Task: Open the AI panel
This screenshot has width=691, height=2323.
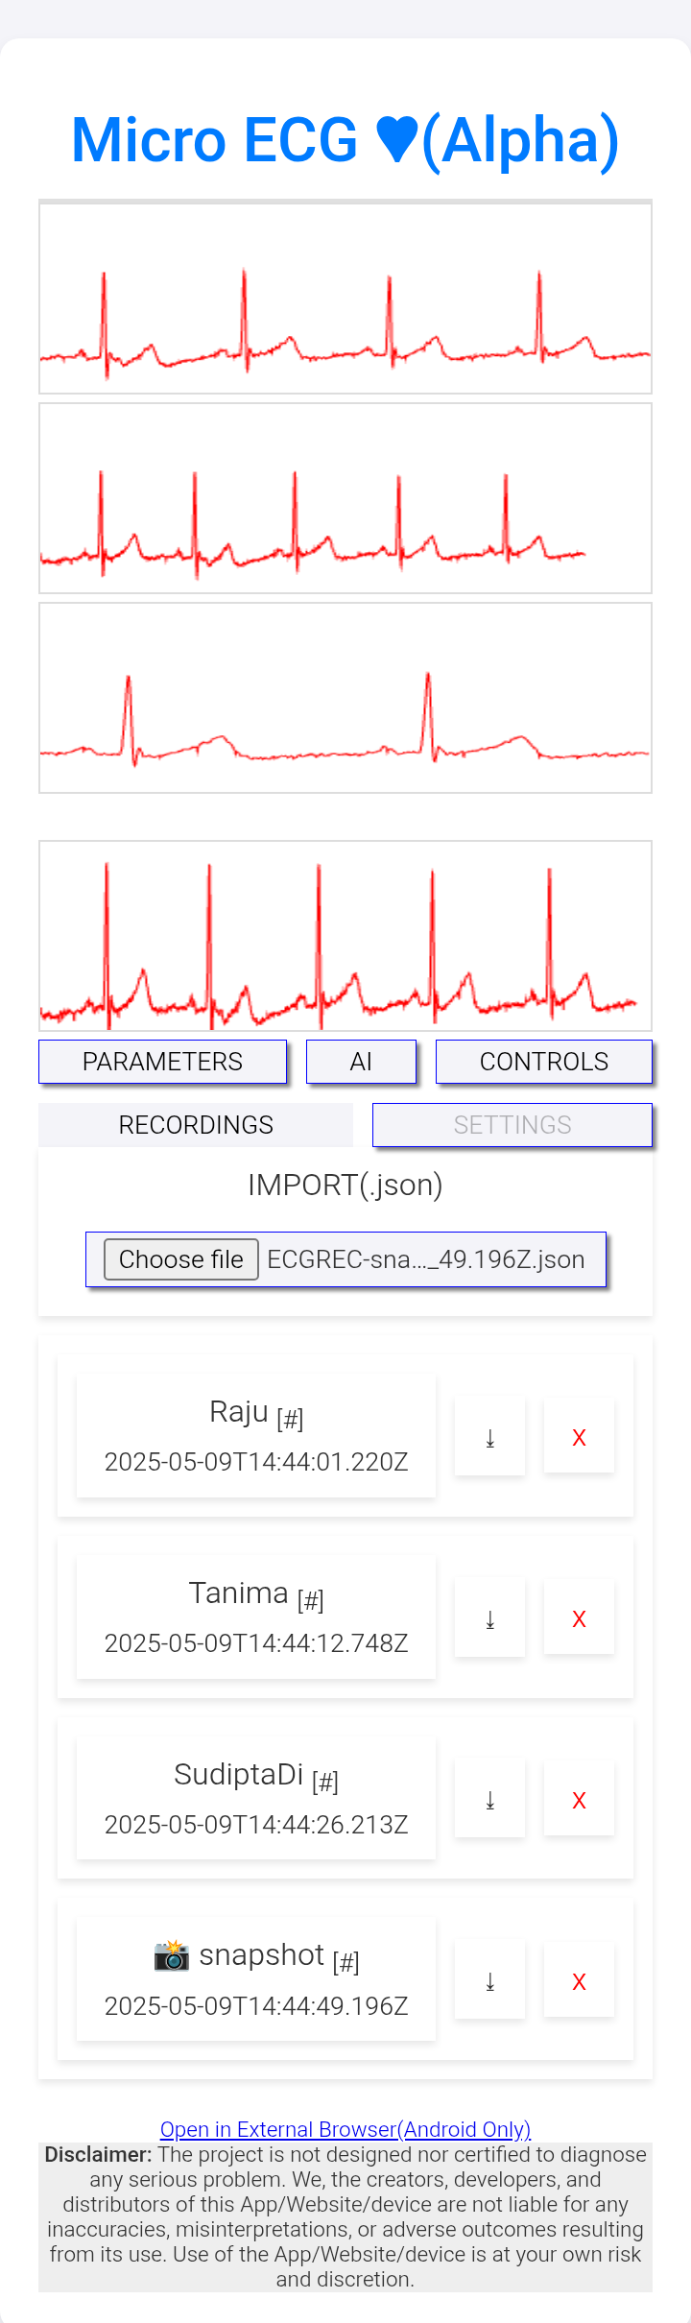Action: pyautogui.click(x=361, y=1062)
